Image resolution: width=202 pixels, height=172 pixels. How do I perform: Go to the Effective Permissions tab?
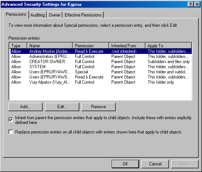tap(83, 15)
